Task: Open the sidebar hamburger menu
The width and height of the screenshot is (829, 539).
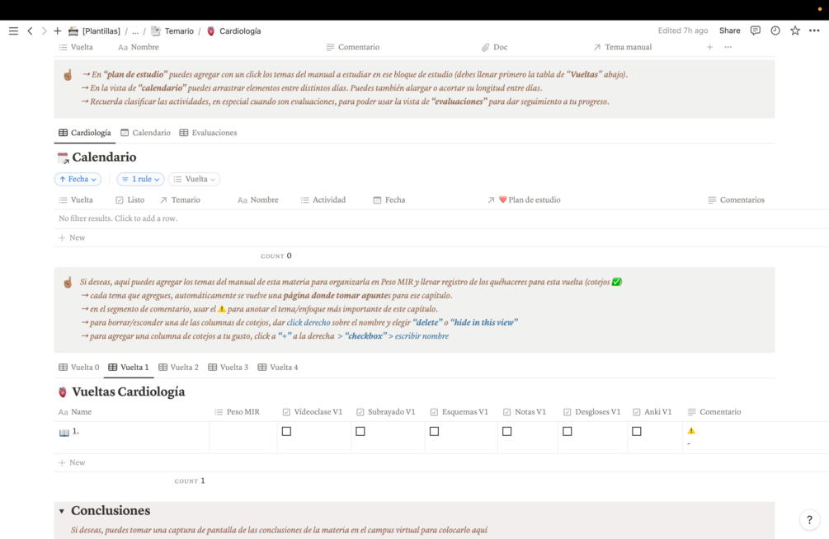Action: (x=13, y=31)
